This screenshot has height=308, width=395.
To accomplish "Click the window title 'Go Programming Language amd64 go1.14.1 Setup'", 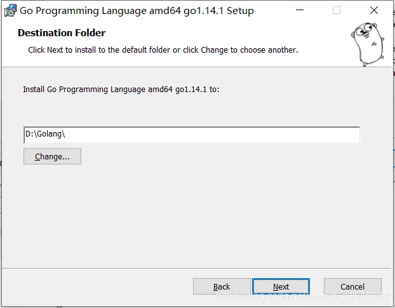I will 137,11.
